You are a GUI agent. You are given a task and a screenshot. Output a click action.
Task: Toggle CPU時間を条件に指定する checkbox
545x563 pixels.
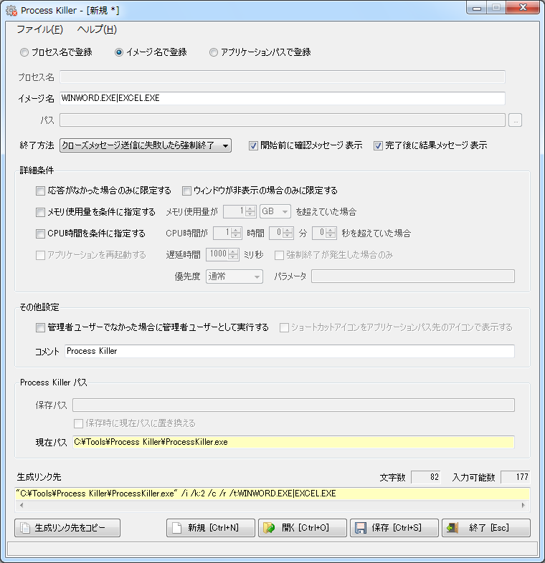click(41, 233)
